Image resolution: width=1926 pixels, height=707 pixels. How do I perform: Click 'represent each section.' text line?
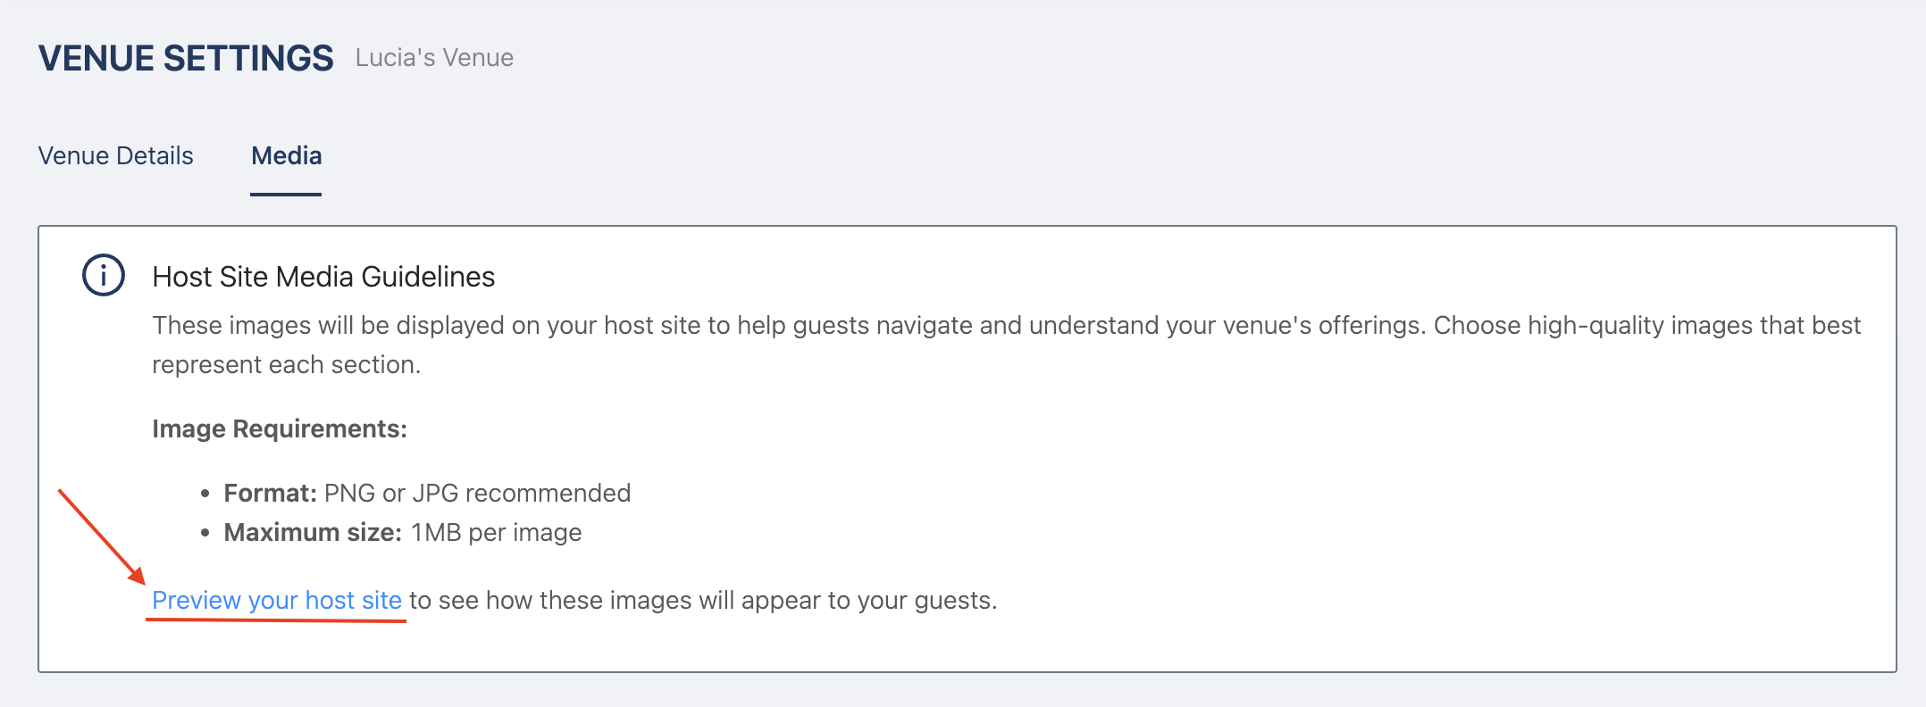[x=286, y=365]
